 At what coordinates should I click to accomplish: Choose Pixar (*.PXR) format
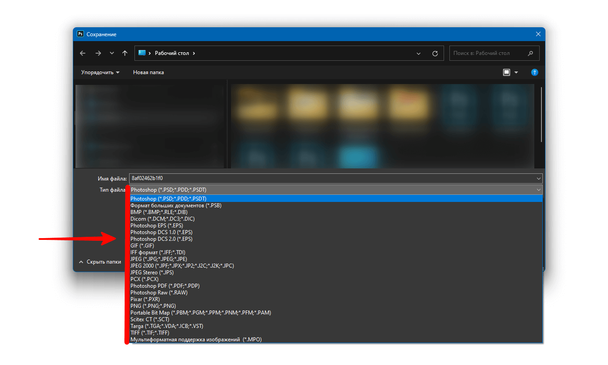(336, 299)
